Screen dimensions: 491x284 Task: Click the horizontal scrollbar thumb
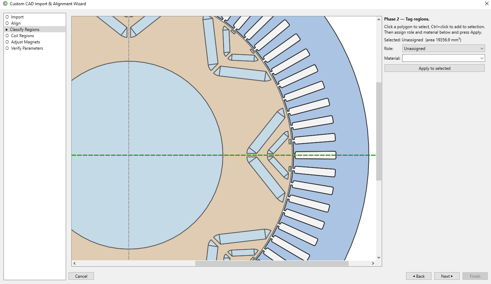pyautogui.click(x=272, y=264)
